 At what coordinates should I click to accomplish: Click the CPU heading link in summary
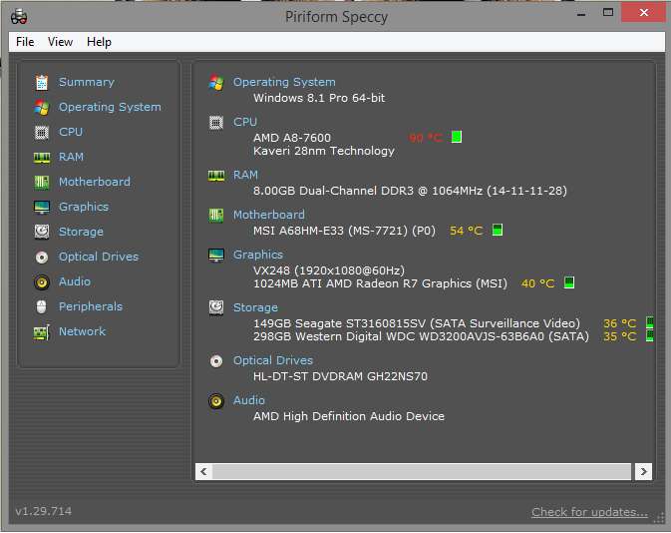click(245, 122)
